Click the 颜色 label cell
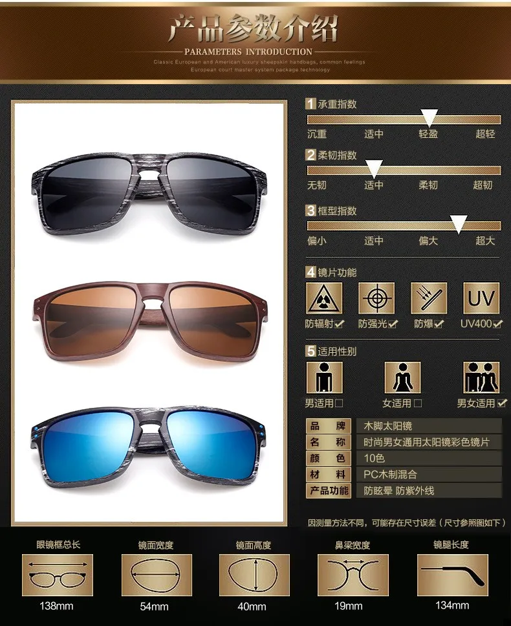Viewport: 511px width, 626px height. pos(329,458)
